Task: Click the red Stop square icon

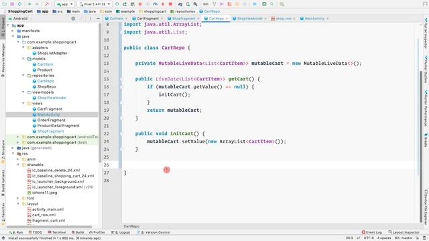Action: click(170, 4)
